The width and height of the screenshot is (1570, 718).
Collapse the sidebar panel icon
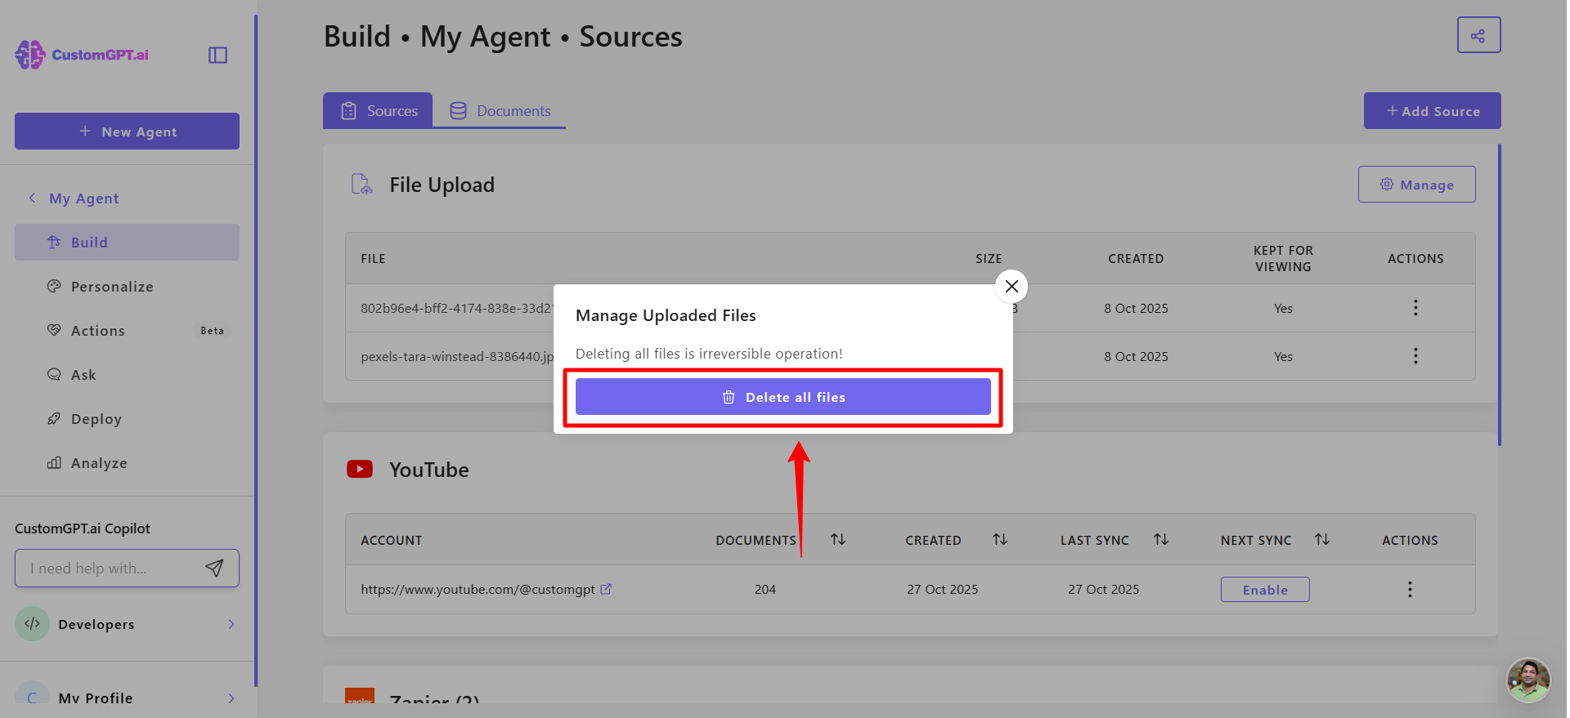[x=218, y=55]
